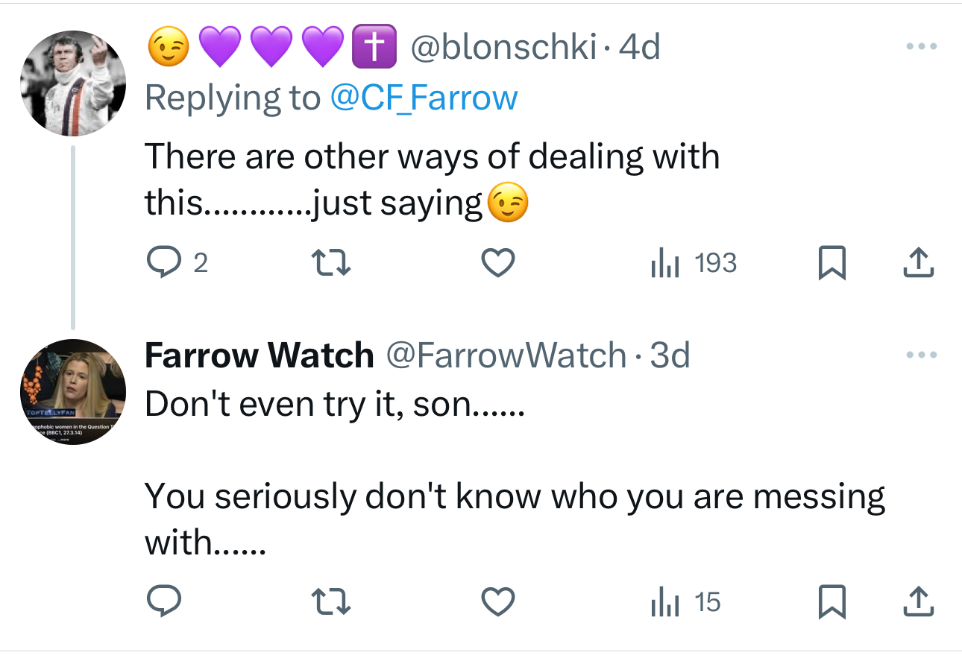Share the Farrow Watch tweet

click(x=919, y=602)
